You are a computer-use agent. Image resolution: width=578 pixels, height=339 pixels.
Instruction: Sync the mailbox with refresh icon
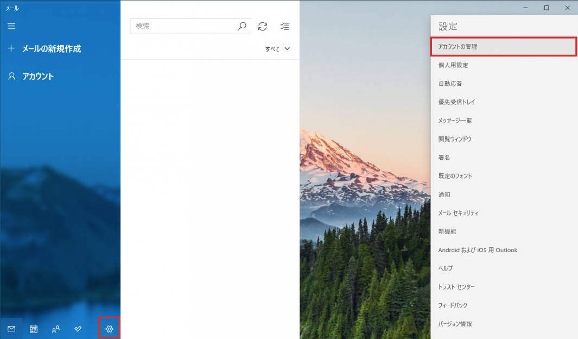(x=263, y=26)
